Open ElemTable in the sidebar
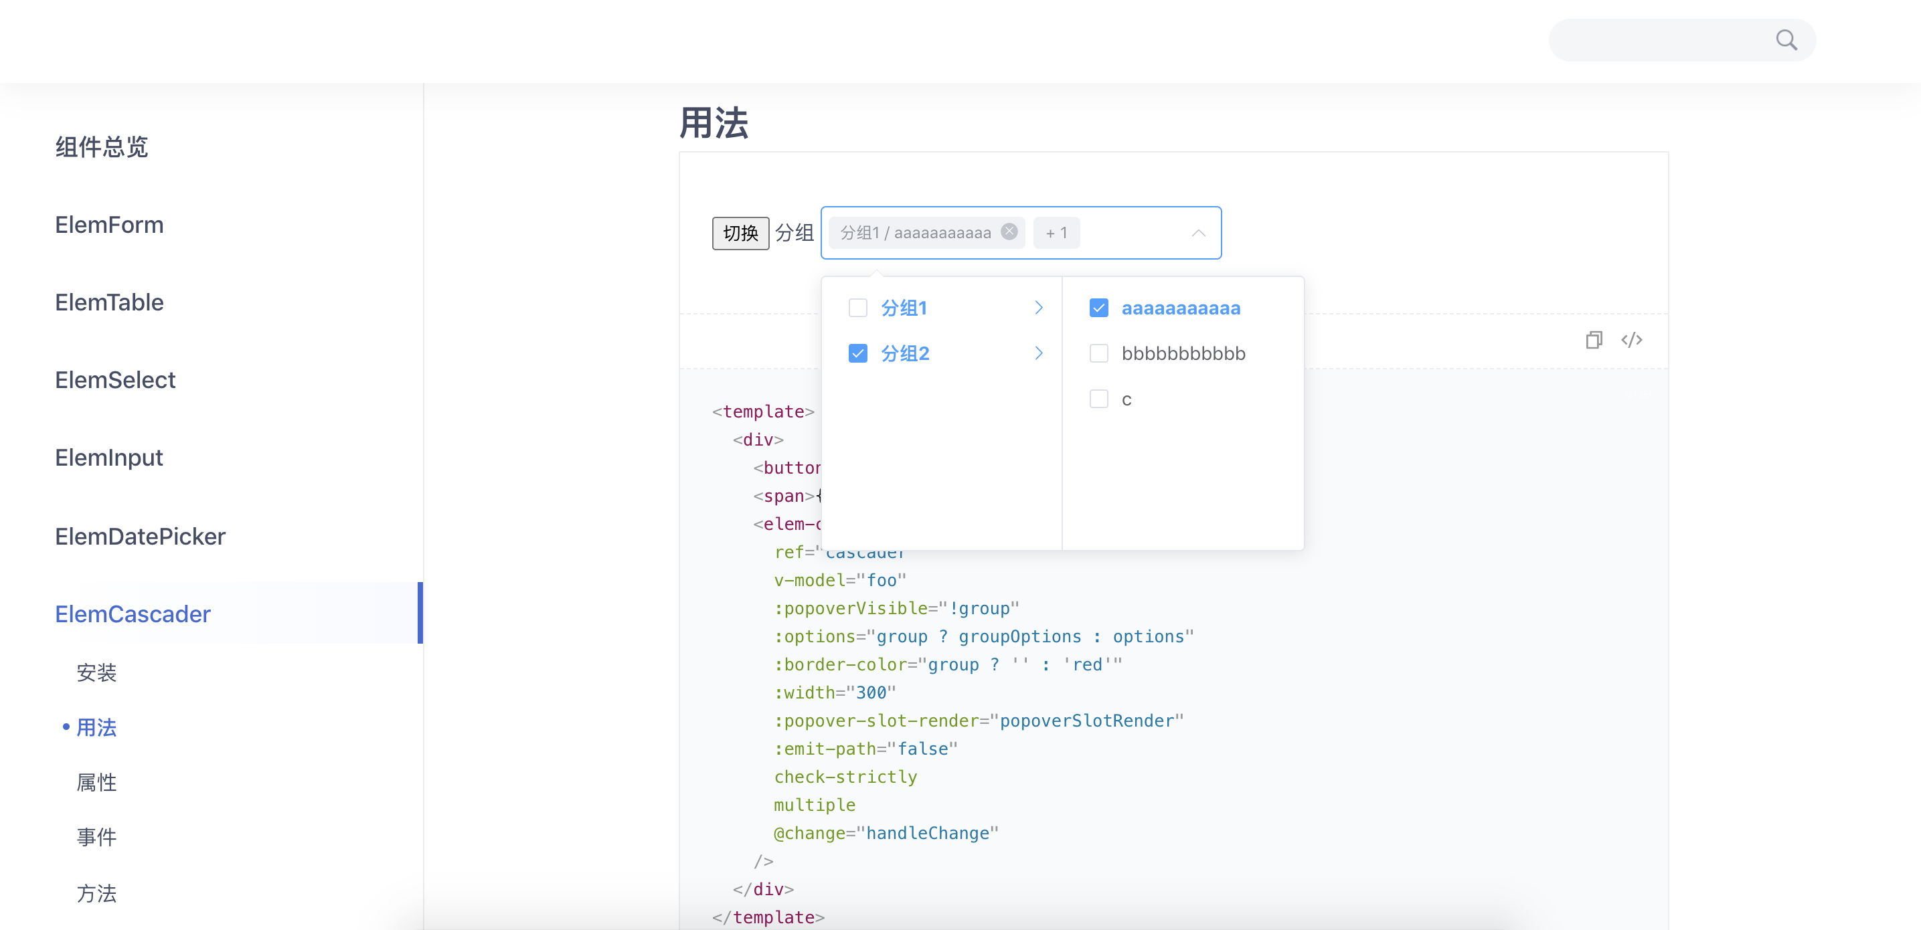The height and width of the screenshot is (930, 1921). 109,302
